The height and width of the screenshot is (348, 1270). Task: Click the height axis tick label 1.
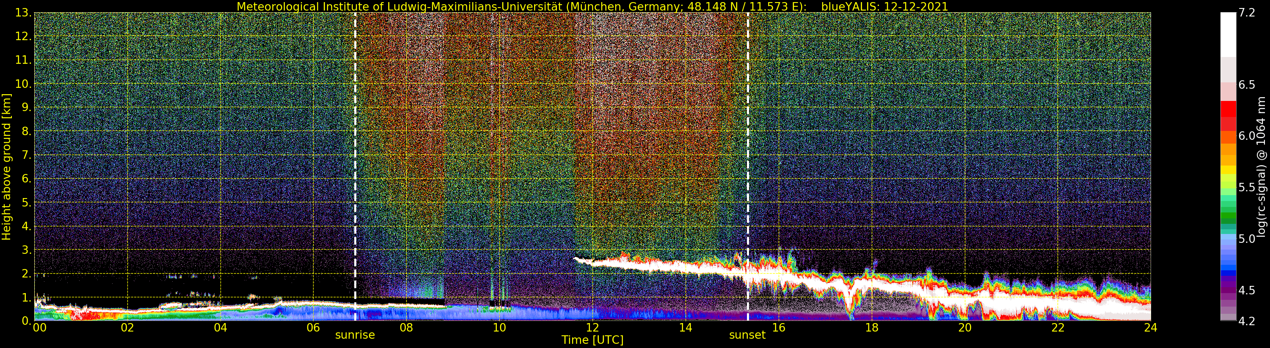click(x=27, y=297)
